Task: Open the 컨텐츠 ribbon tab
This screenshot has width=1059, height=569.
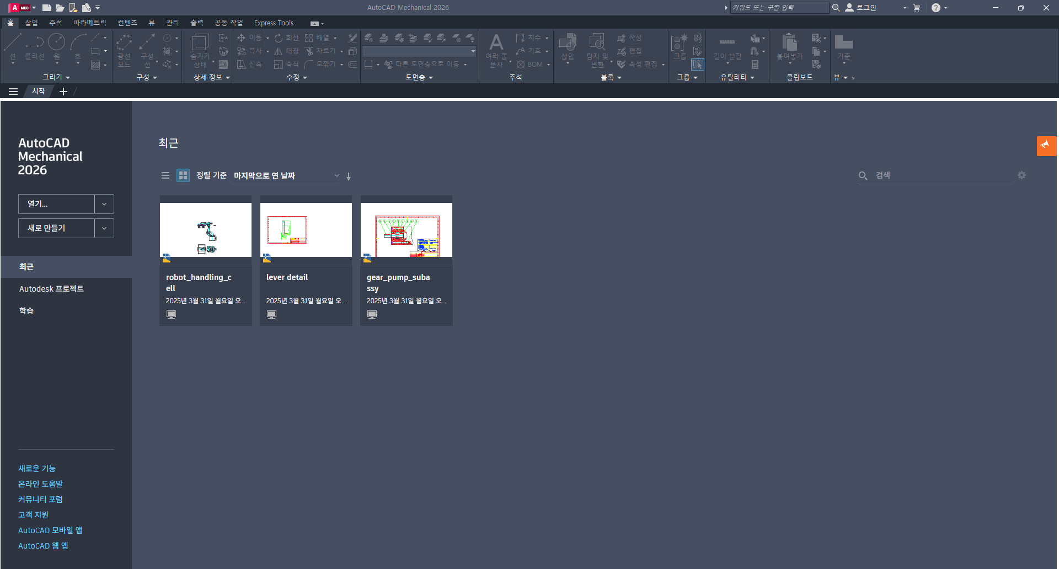Action: tap(127, 23)
